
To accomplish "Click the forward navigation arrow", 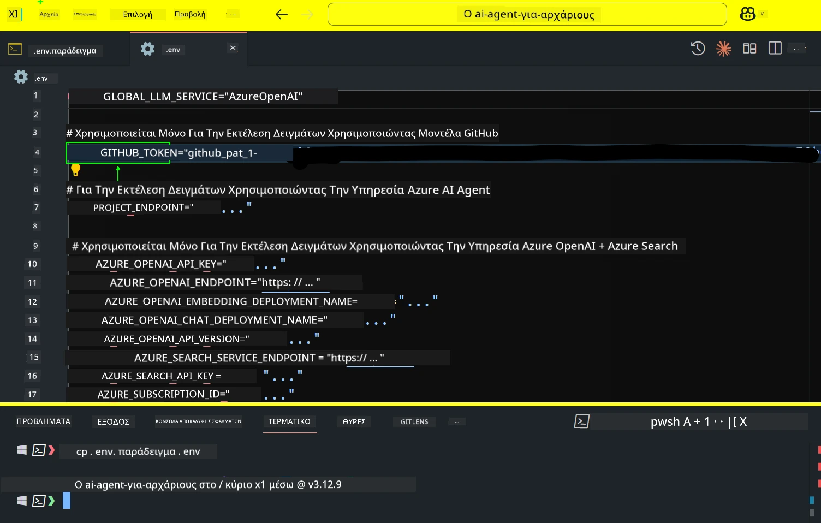I will (307, 14).
